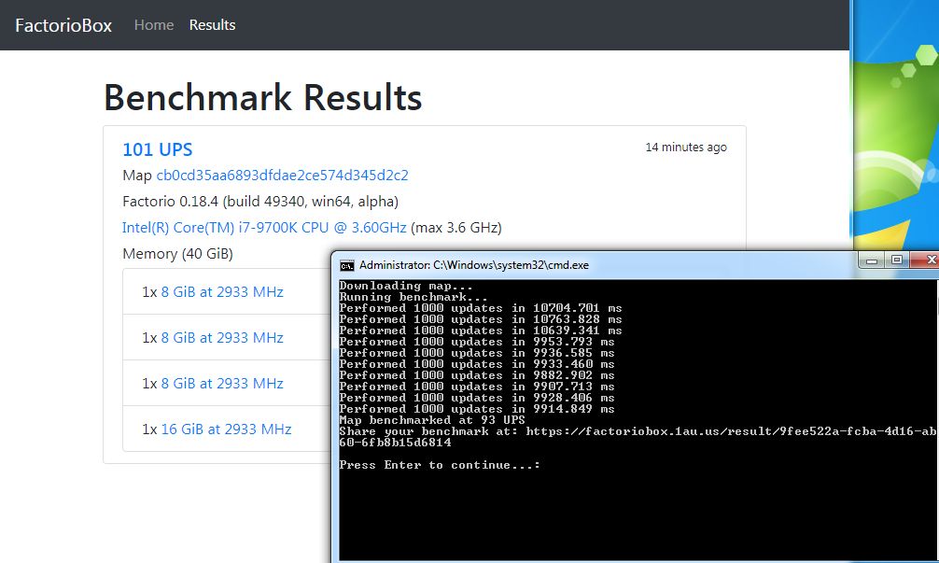Screen dimensions: 939x563
Task: Maximize the cmd.exe window
Action: point(896,260)
